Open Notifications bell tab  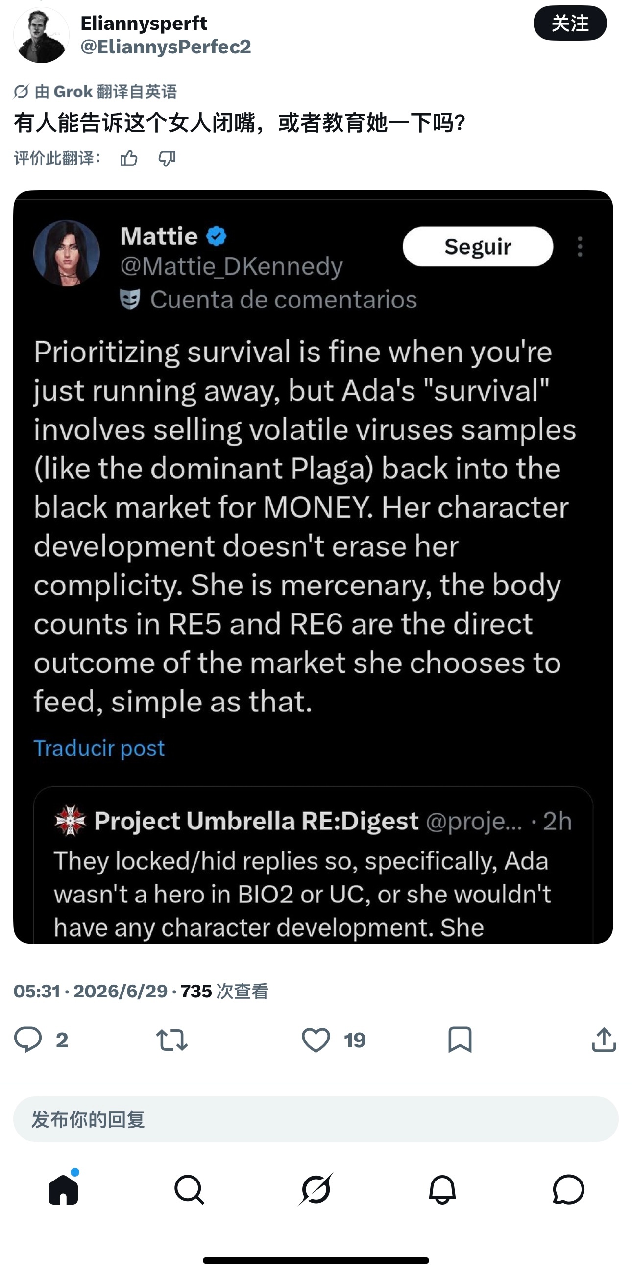pos(442,1189)
